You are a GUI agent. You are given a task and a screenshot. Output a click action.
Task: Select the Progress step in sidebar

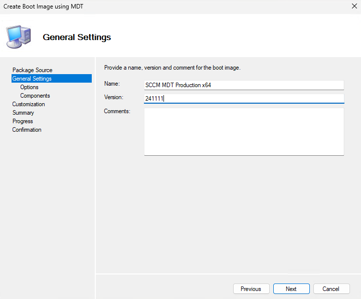click(23, 121)
